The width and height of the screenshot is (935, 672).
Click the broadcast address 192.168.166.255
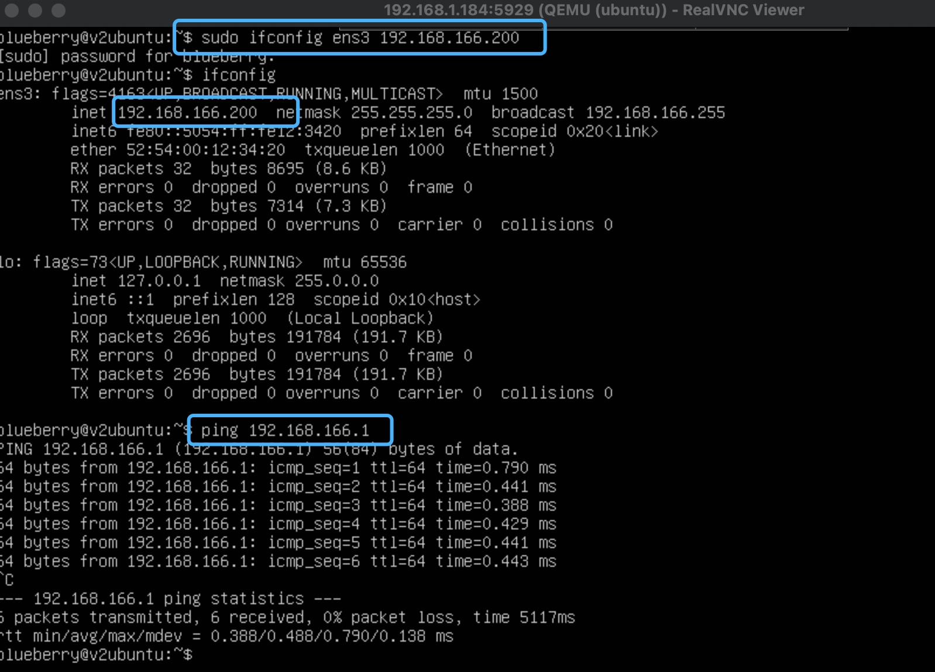tap(655, 113)
